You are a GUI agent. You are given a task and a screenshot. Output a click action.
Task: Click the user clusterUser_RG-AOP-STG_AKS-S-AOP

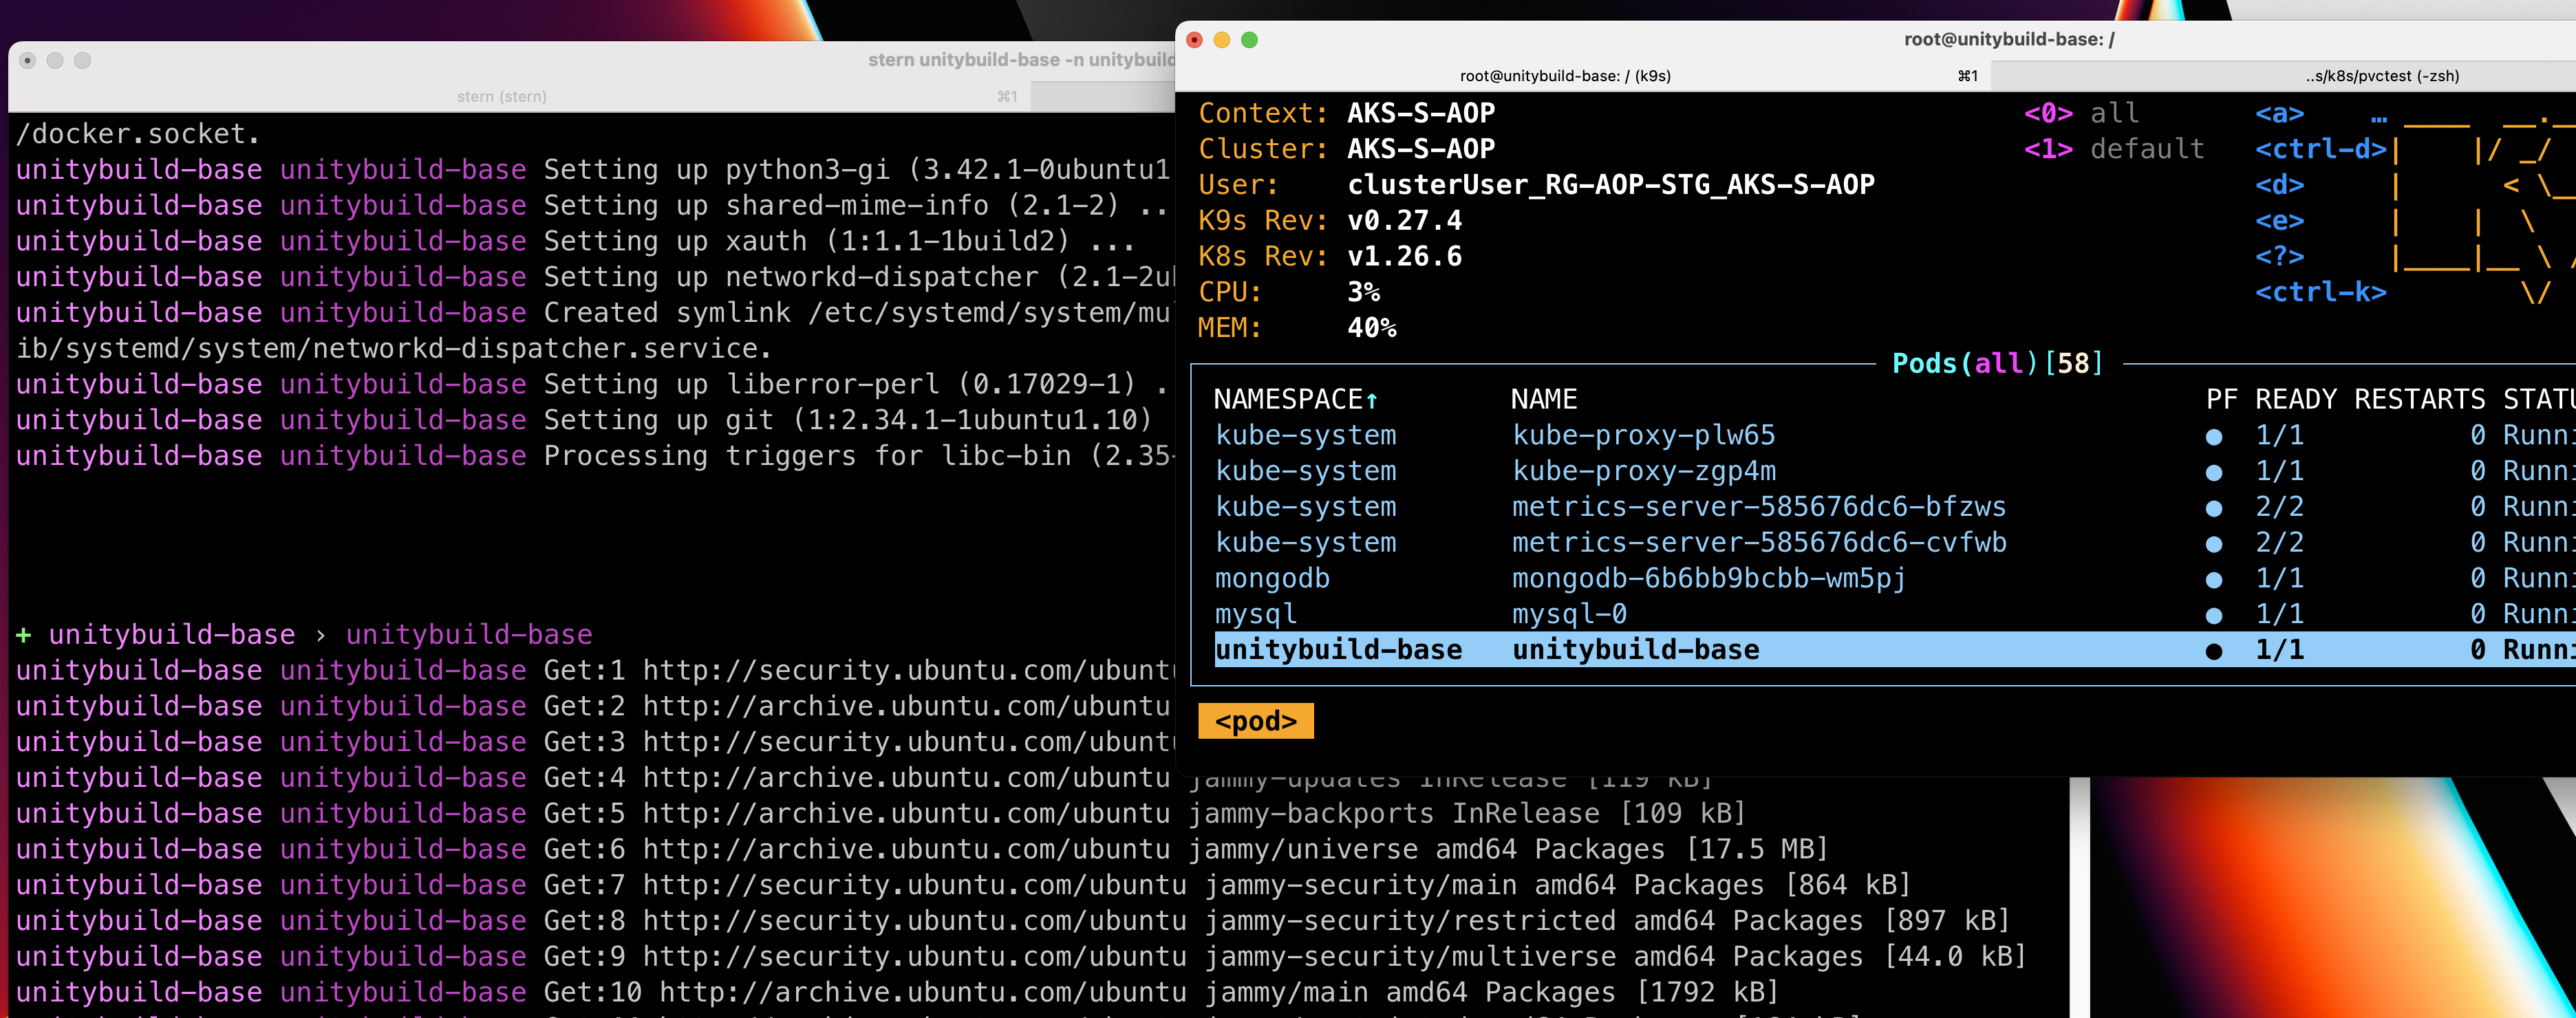point(1611,185)
